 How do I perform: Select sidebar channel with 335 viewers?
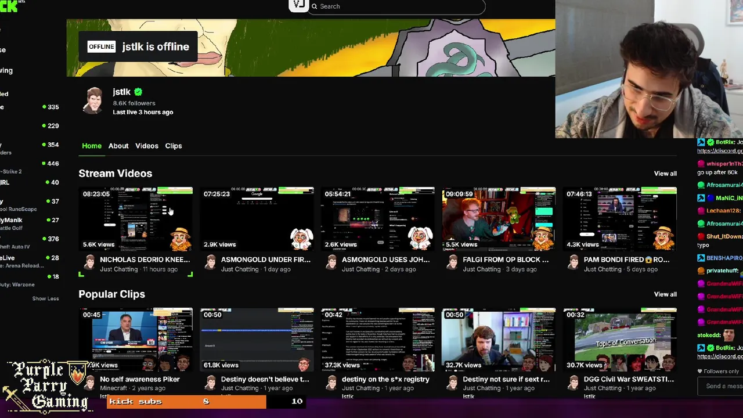(30, 107)
